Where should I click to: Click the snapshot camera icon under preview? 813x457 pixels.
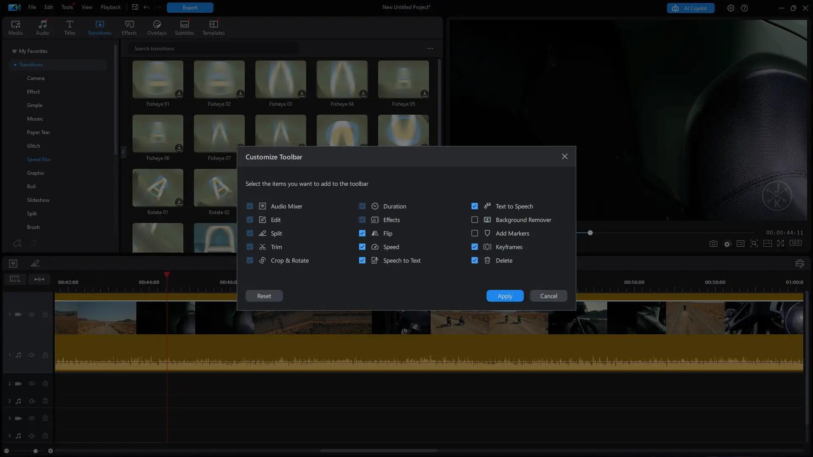713,244
